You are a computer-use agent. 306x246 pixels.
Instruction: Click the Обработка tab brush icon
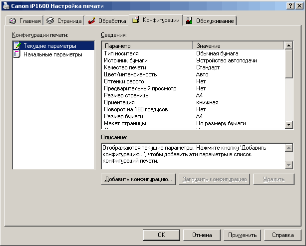coord(91,20)
